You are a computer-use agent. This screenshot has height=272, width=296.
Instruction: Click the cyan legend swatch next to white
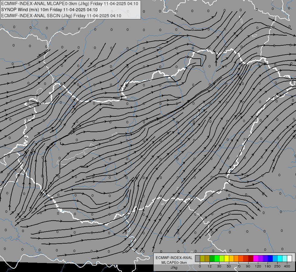point(285,258)
